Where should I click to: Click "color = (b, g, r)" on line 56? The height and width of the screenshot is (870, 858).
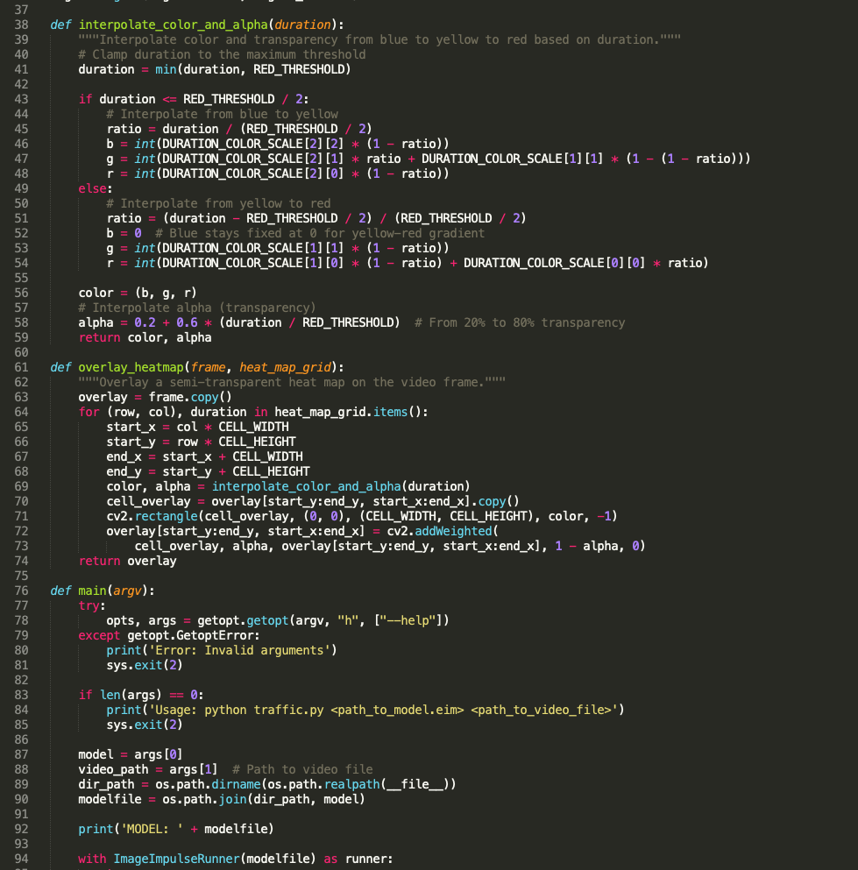pyautogui.click(x=138, y=293)
